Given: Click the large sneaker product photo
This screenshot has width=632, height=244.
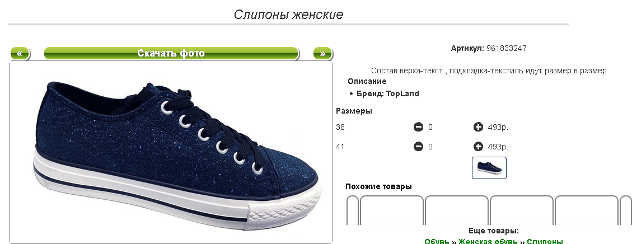Looking at the screenshot, I should pyautogui.click(x=171, y=152).
